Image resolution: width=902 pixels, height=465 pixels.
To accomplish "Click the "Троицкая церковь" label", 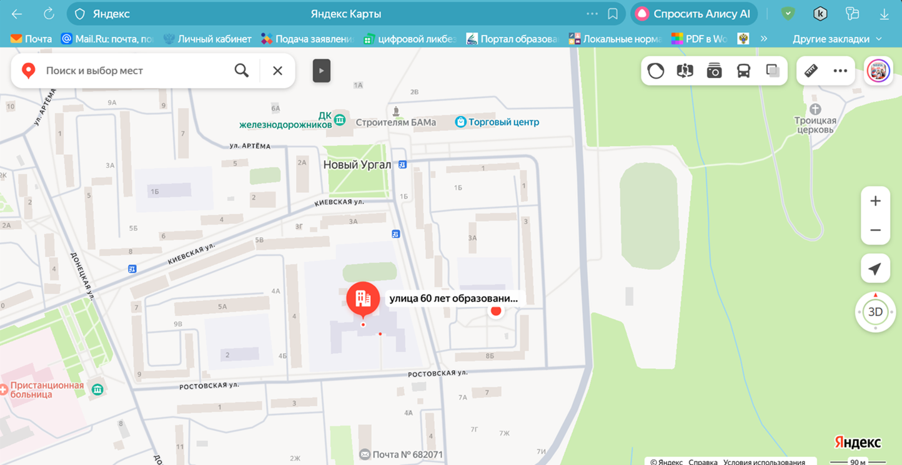I will 815,125.
